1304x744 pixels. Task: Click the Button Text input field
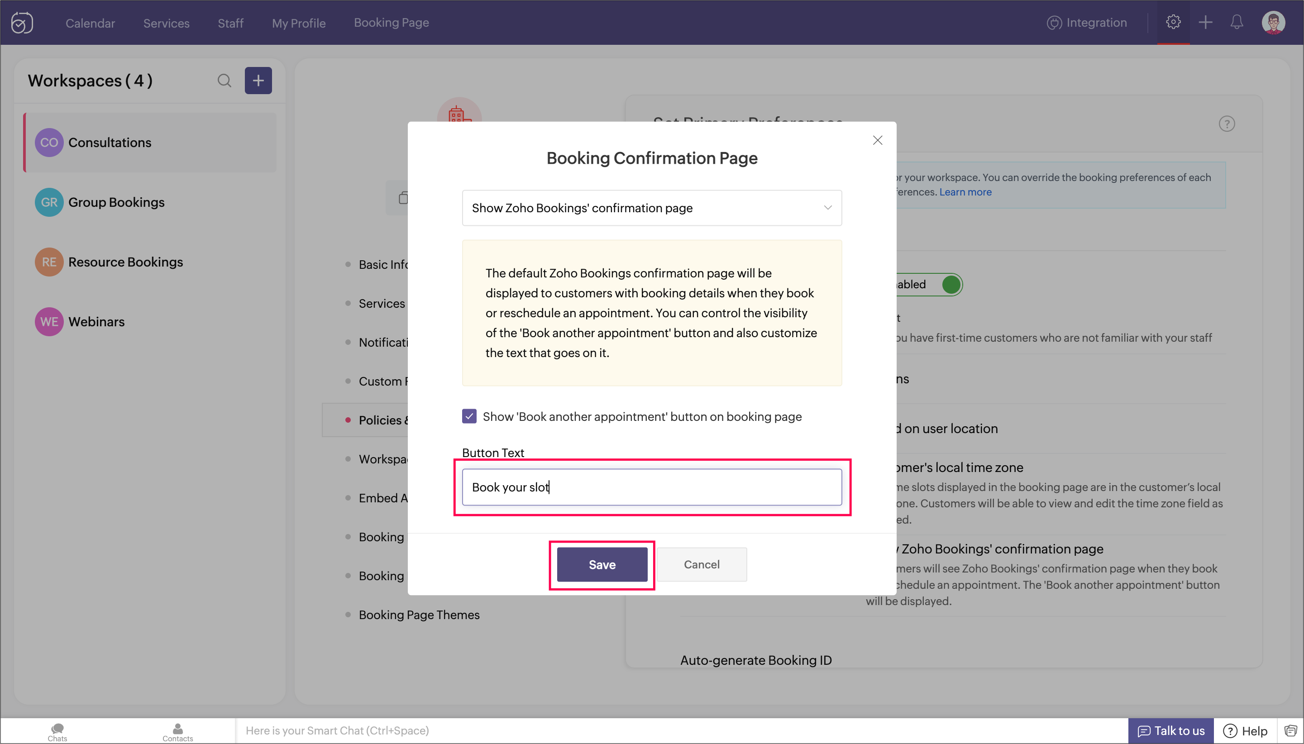pos(651,487)
